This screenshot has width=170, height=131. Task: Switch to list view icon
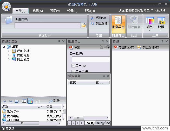click(x=24, y=101)
